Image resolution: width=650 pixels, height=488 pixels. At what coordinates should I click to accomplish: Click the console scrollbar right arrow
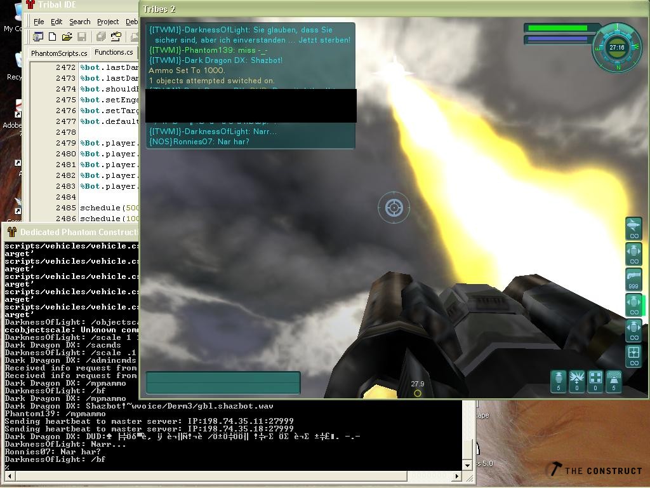[457, 476]
